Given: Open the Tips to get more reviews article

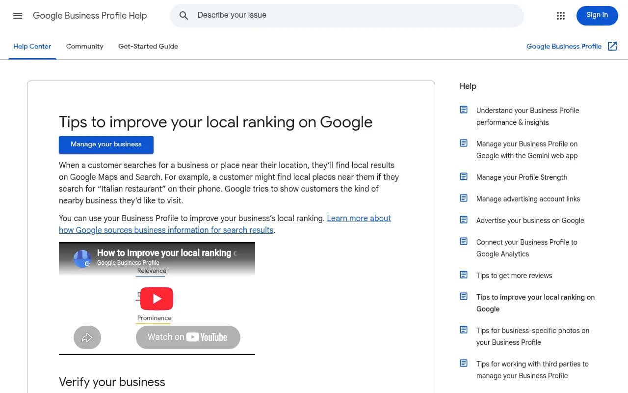Looking at the screenshot, I should [x=514, y=276].
